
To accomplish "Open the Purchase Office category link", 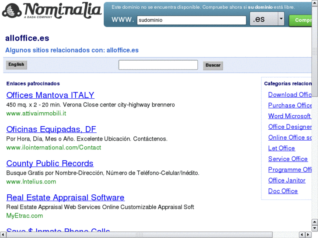I will pyautogui.click(x=290, y=105).
